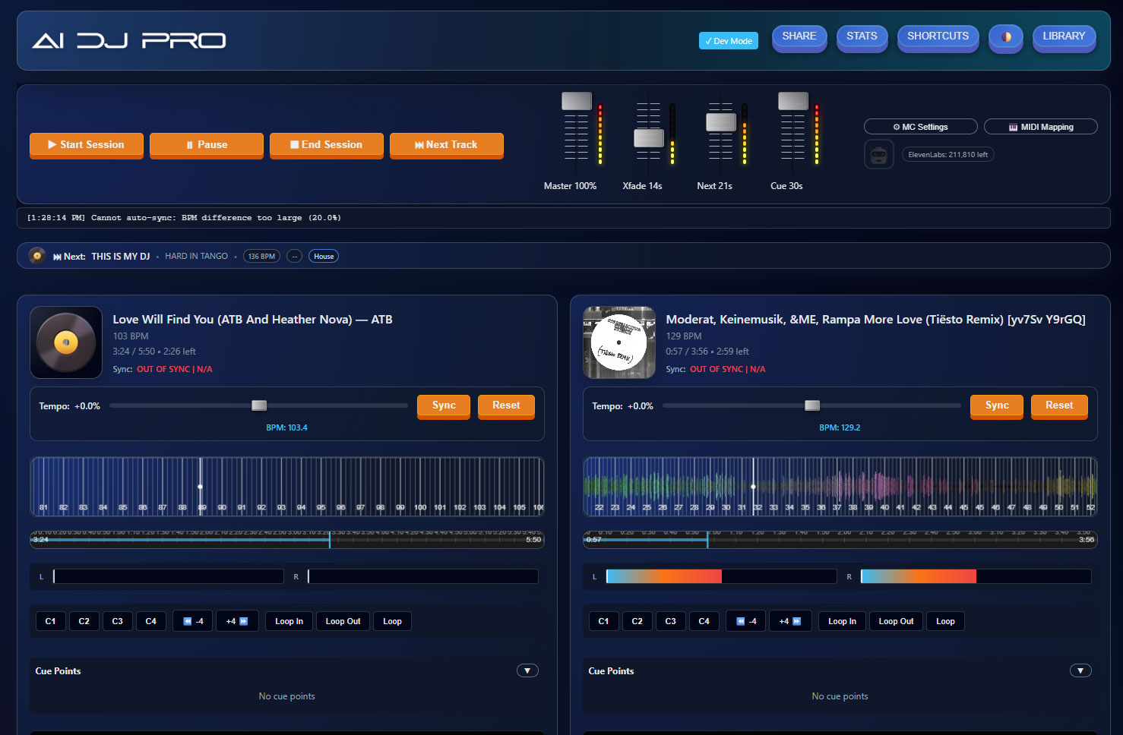Open MC Settings with the gear icon
The image size is (1123, 735).
(x=920, y=127)
